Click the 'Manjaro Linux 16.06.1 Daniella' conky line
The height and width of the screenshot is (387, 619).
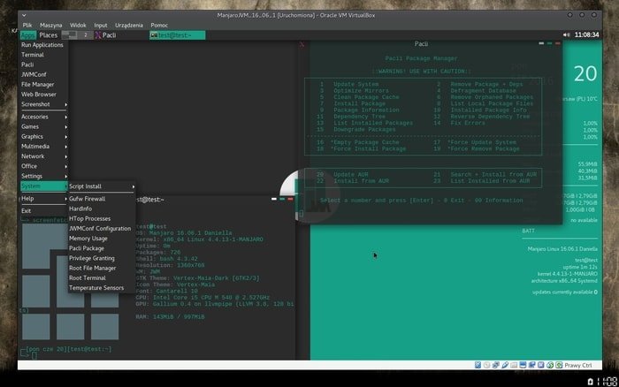(562, 249)
